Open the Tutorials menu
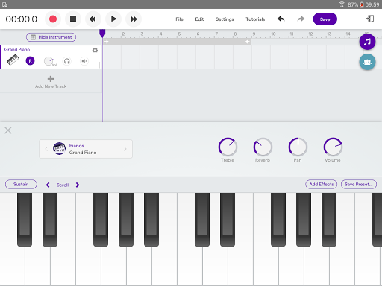Viewport: 382px width, 286px height. click(255, 19)
